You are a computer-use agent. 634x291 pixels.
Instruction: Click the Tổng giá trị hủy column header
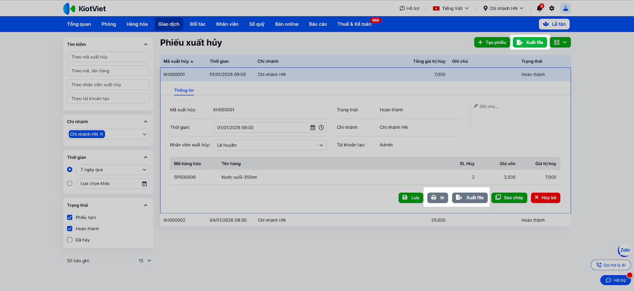429,61
